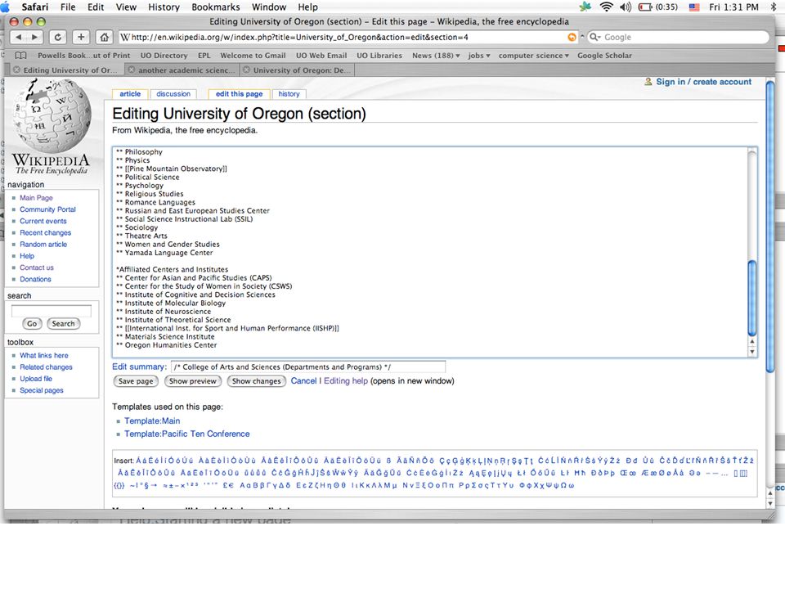The height and width of the screenshot is (589, 785).
Task: Open the Bookmarks menu
Action: [215, 7]
